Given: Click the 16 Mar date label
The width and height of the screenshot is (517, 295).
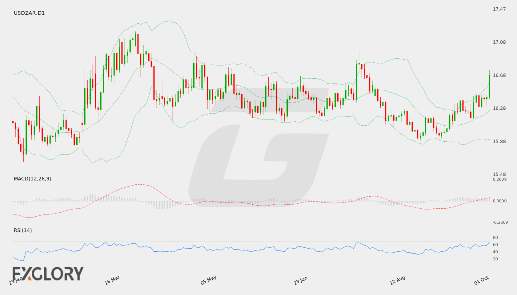Looking at the screenshot, I should 112,280.
